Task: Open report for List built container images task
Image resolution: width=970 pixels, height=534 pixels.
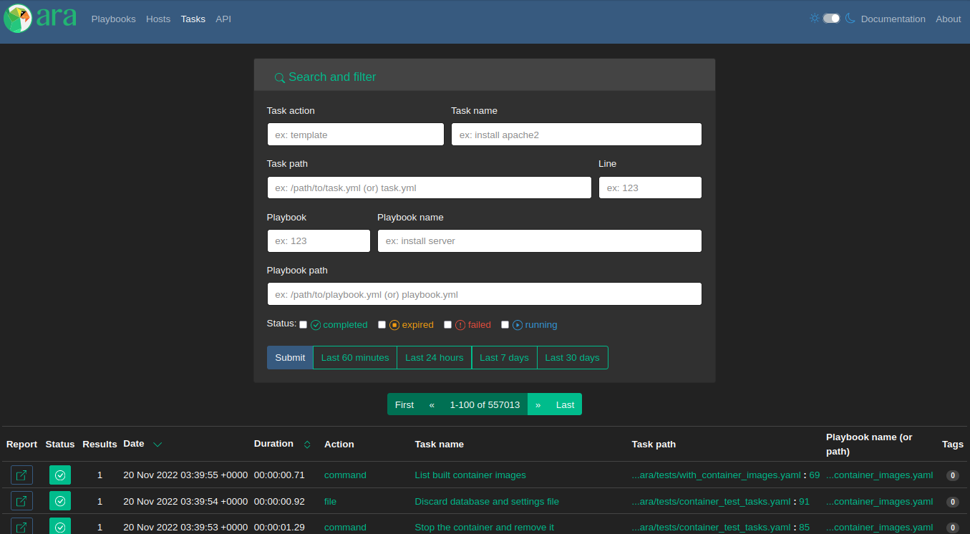Action: point(21,475)
